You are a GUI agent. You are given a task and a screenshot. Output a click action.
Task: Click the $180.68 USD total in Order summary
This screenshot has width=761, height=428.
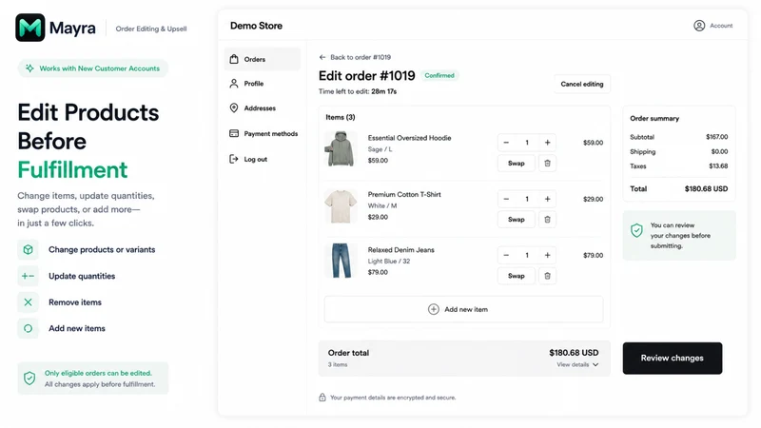(706, 188)
